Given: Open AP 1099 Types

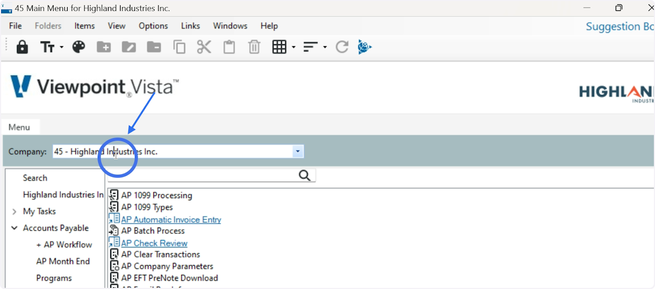Looking at the screenshot, I should (147, 207).
